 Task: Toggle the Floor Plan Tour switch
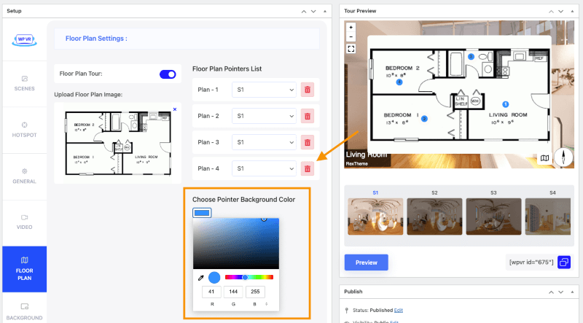click(x=168, y=74)
